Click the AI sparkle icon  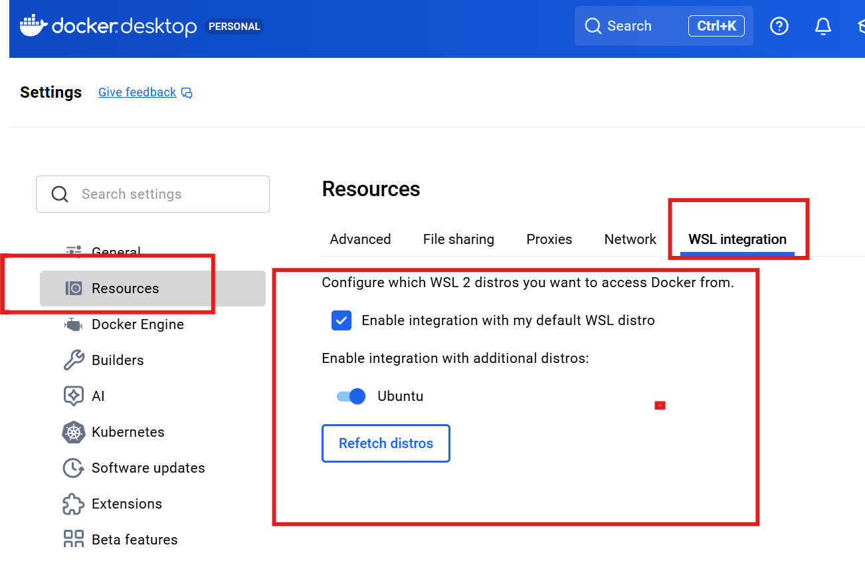point(73,396)
